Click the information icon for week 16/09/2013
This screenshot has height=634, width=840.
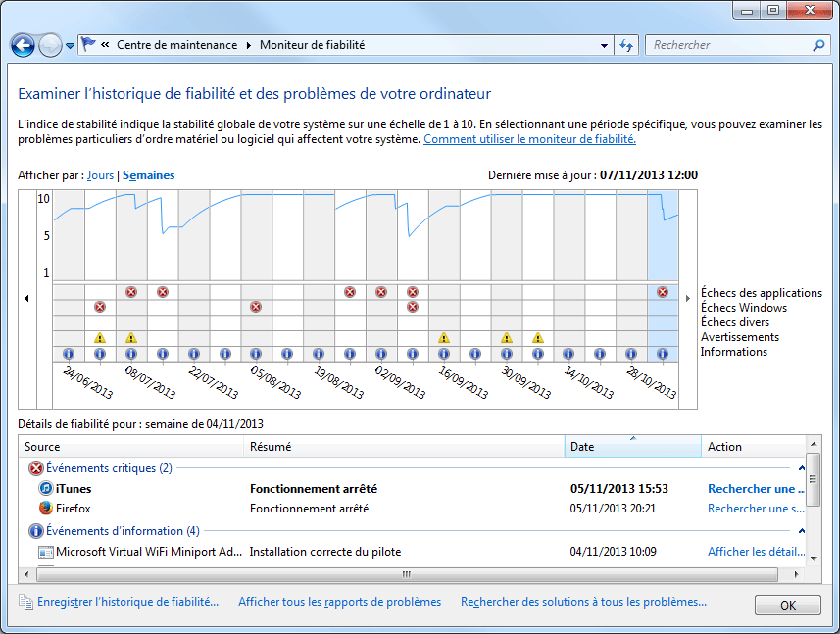[444, 354]
